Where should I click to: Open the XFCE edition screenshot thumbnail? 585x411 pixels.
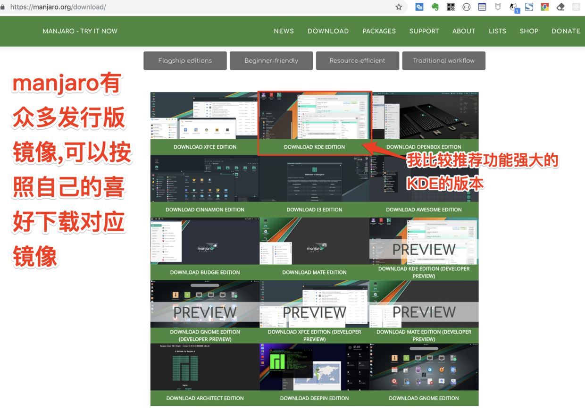pos(205,116)
